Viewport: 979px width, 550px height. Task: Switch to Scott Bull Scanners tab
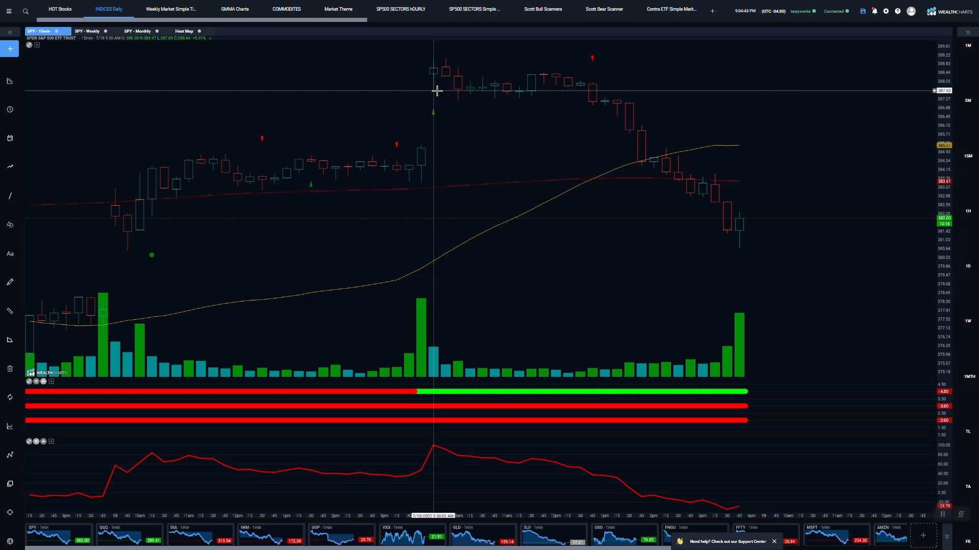coord(543,9)
